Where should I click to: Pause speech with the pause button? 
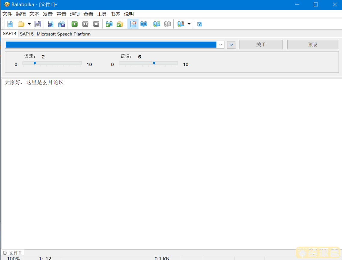click(x=85, y=24)
